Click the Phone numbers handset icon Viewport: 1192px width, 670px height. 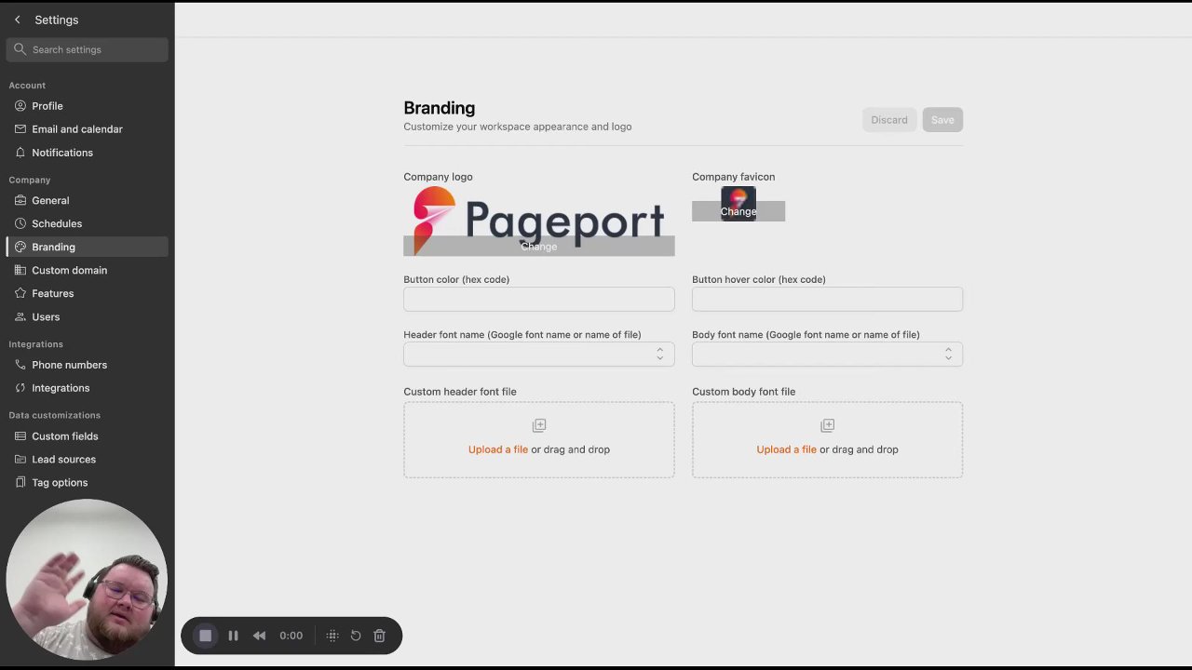click(20, 365)
